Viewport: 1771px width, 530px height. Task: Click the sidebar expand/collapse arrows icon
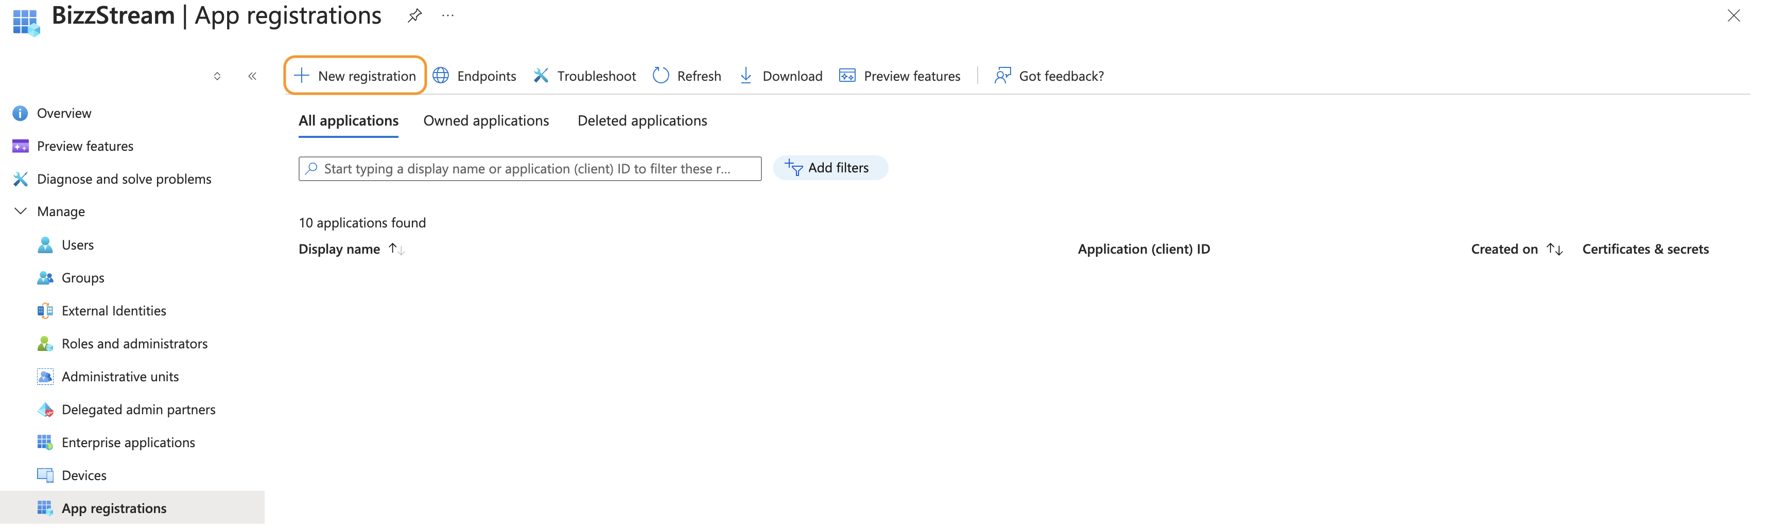click(x=217, y=76)
